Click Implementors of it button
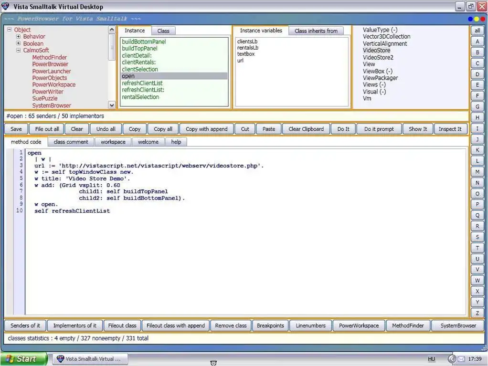 (x=74, y=325)
